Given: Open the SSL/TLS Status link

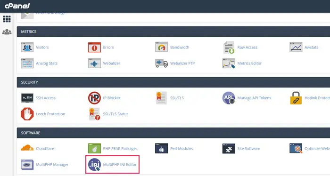Looking at the screenshot, I should pos(115,114).
